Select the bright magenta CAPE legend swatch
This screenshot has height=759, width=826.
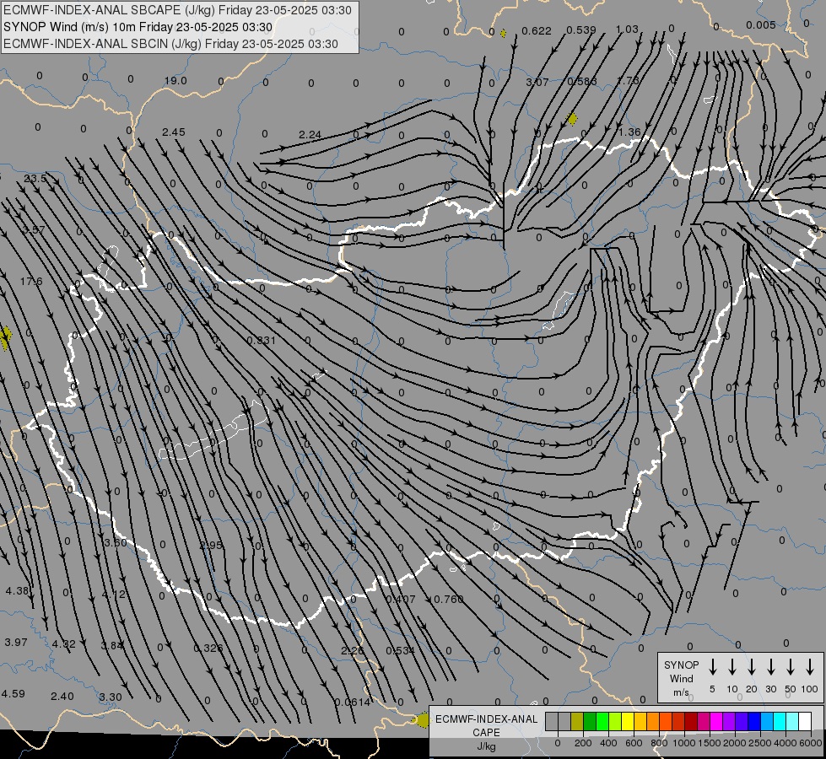click(x=716, y=721)
